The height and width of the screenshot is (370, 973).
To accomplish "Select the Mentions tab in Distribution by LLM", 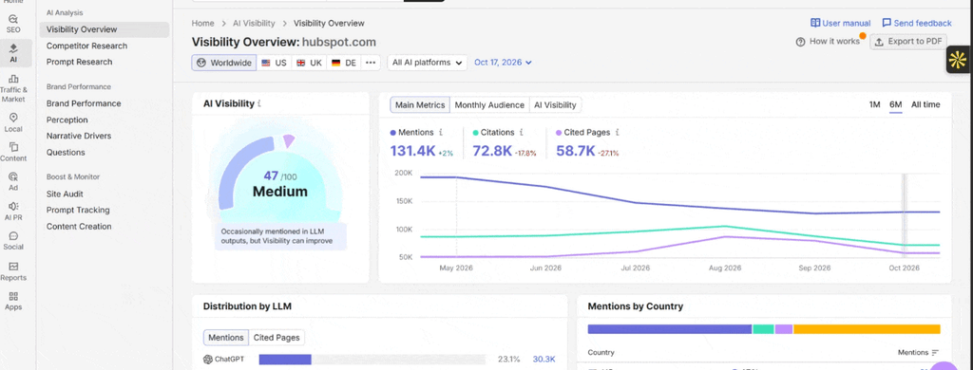I will click(x=226, y=338).
